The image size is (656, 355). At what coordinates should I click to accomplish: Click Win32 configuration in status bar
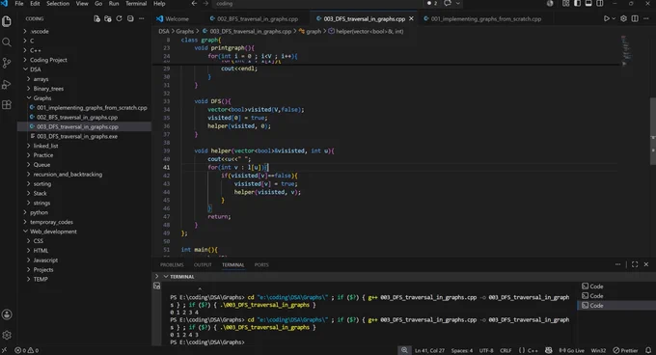(598, 350)
